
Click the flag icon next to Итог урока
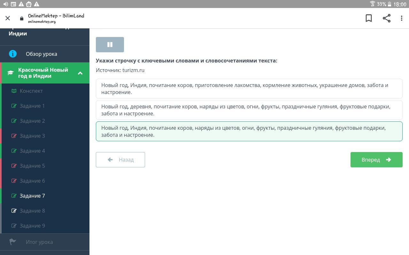coord(13,242)
